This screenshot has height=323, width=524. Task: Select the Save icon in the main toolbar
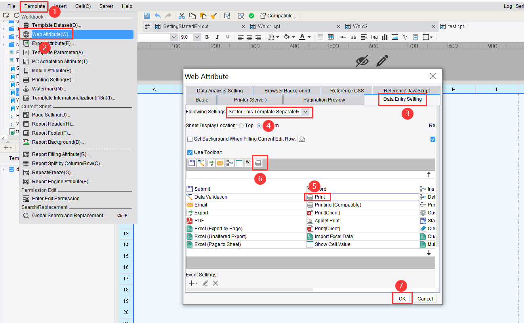click(x=147, y=15)
